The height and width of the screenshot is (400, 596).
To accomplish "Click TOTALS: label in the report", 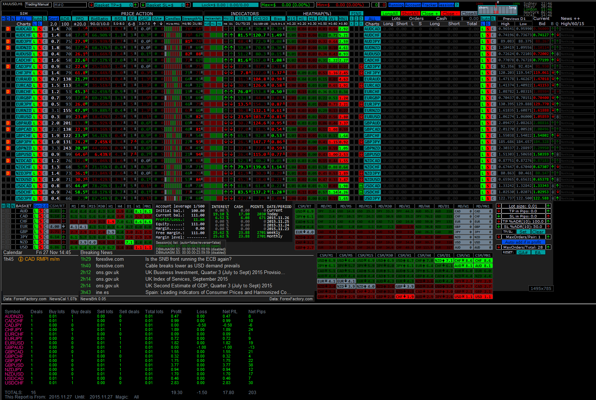I will point(14,393).
